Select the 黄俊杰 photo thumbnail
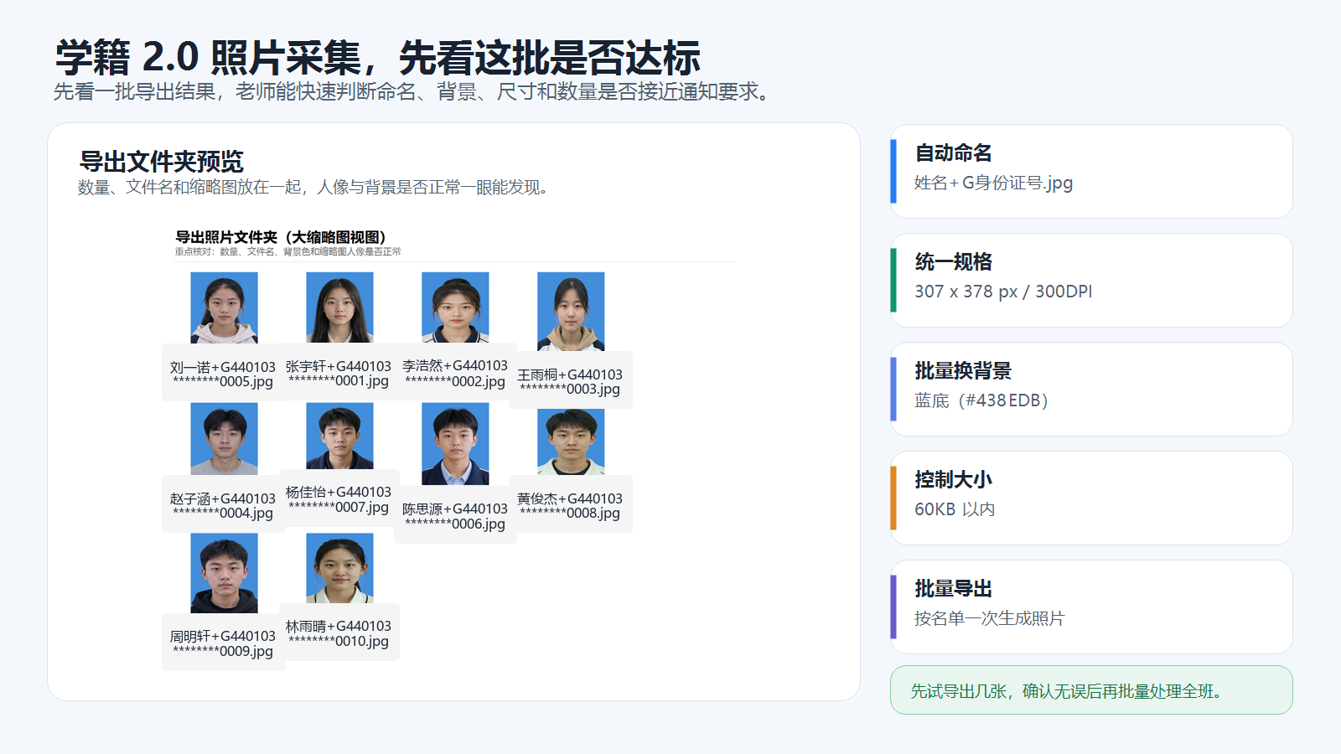This screenshot has width=1341, height=754. pos(571,442)
